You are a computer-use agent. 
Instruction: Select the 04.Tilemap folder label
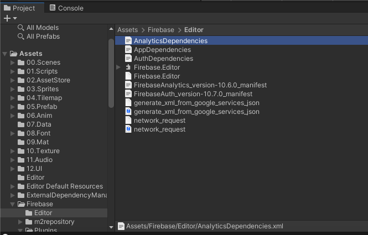point(44,98)
